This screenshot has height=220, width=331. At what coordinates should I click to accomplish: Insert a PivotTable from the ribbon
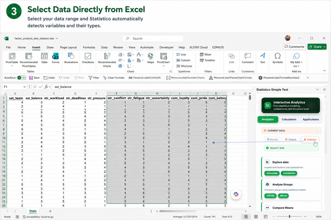12,60
